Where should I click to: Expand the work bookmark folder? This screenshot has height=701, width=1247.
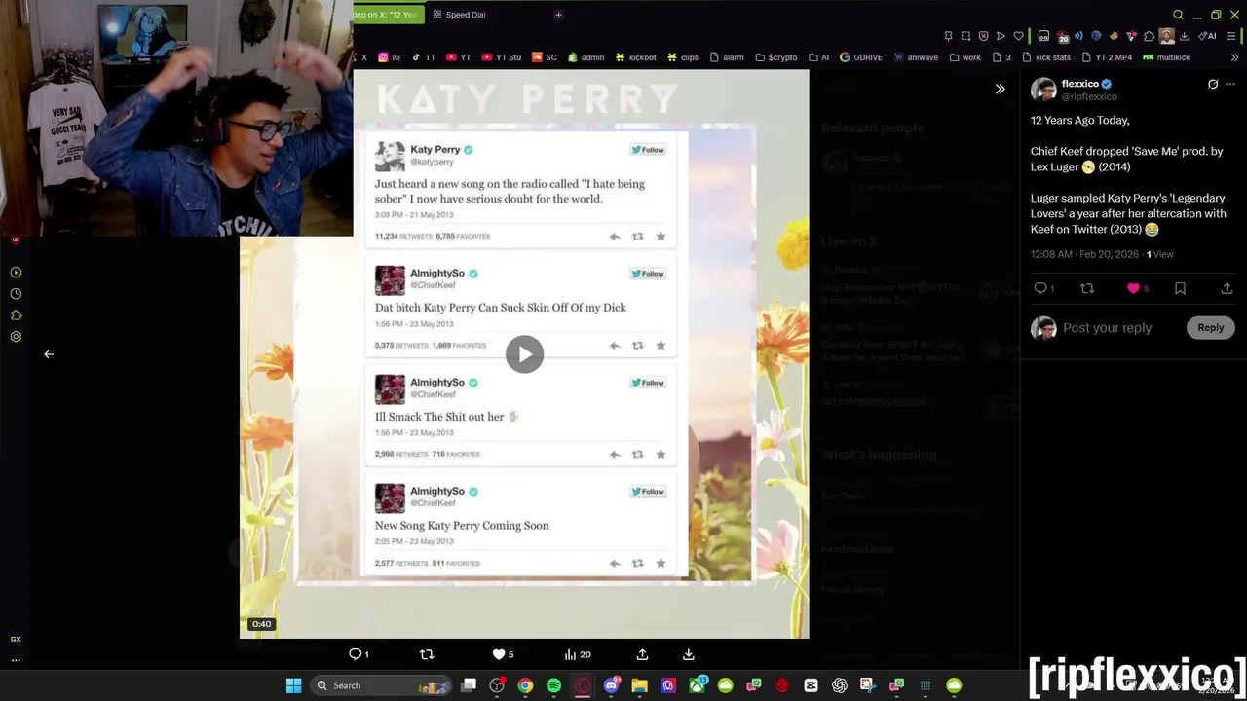click(x=964, y=57)
